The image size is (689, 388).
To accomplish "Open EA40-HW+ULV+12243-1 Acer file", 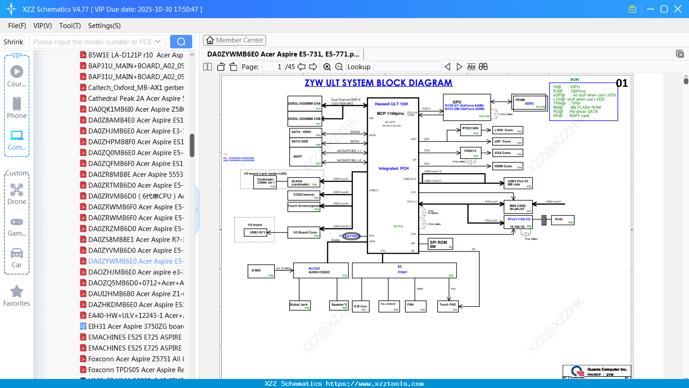I will point(132,315).
